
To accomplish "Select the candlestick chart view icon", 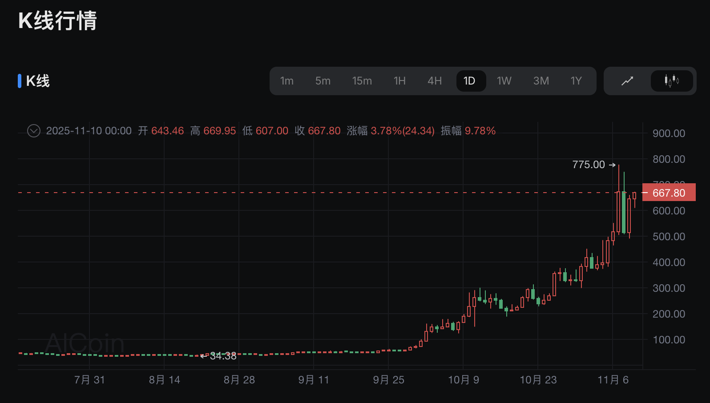I will tap(671, 81).
